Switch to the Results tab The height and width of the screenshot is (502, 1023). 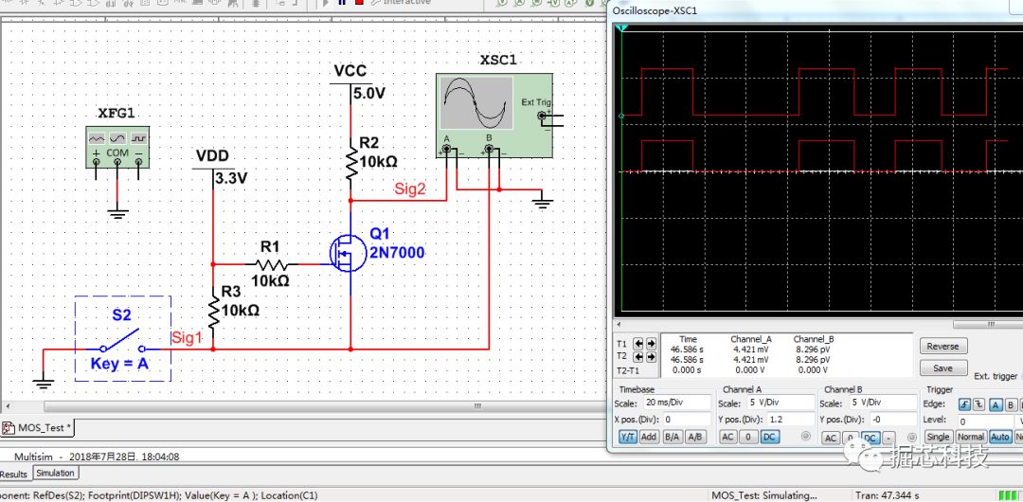13,474
